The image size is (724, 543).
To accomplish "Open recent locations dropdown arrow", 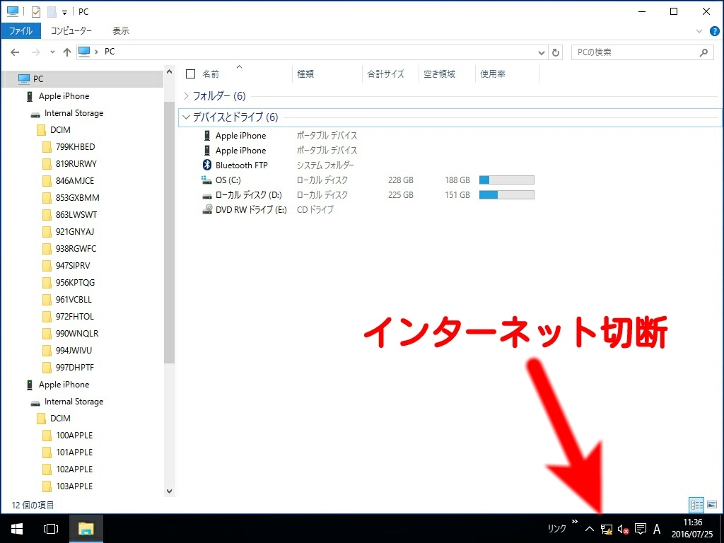I will click(x=52, y=52).
